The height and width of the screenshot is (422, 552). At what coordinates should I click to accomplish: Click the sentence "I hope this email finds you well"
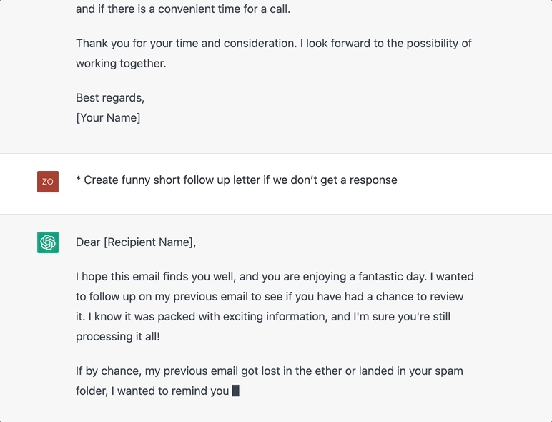click(155, 277)
